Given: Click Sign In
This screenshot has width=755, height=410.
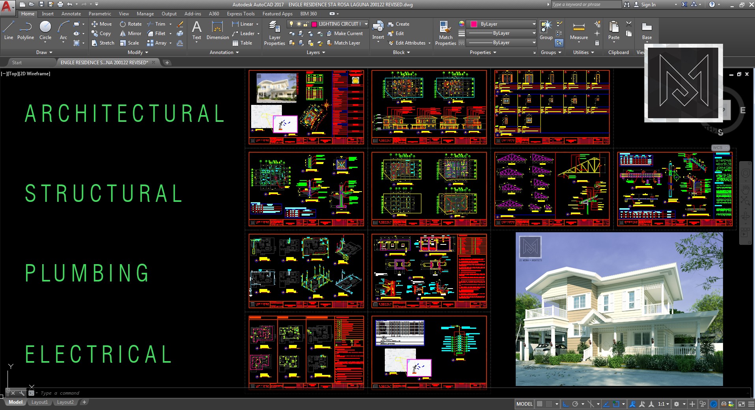Looking at the screenshot, I should (645, 5).
